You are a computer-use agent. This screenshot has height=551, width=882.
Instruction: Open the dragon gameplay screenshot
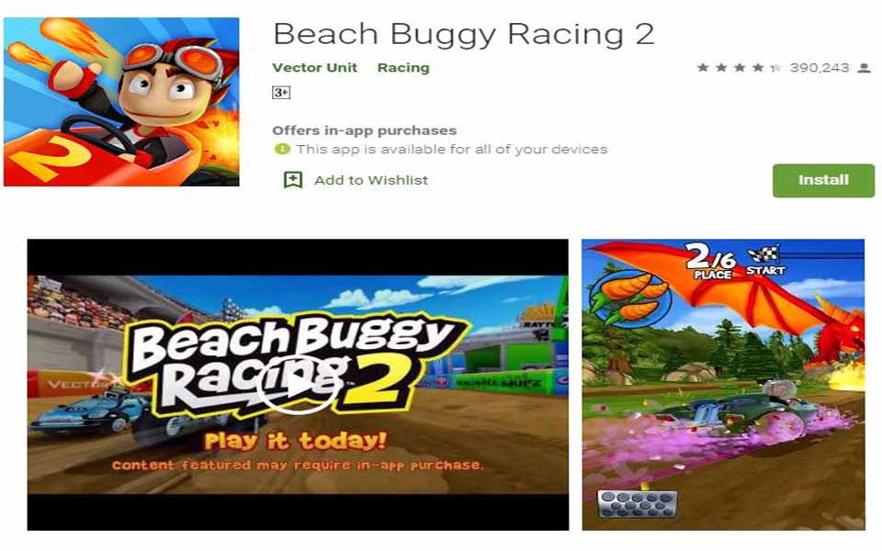[x=723, y=385]
